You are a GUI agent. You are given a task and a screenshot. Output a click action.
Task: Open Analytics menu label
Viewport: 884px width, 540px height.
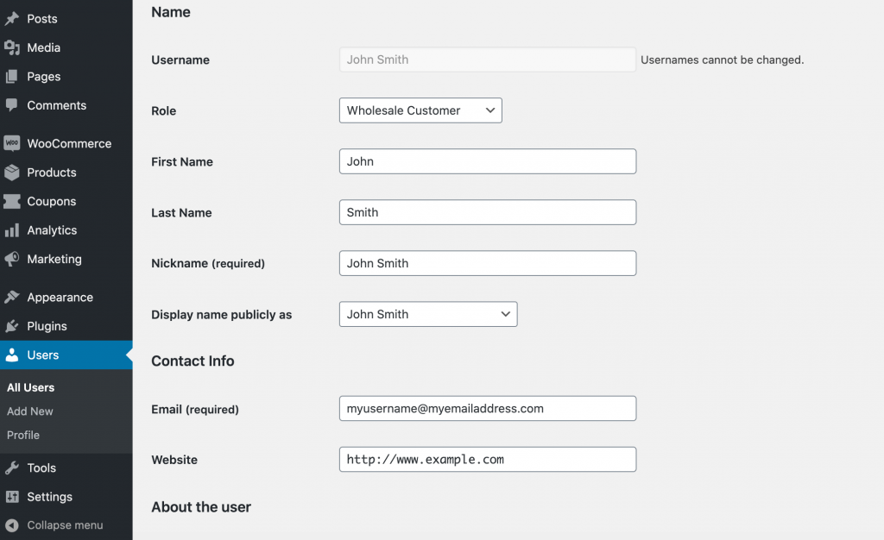(52, 230)
